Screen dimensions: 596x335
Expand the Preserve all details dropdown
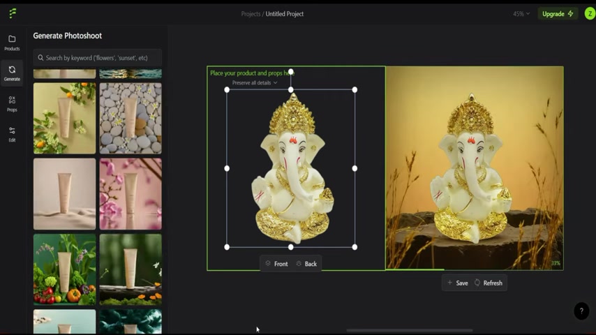pyautogui.click(x=255, y=82)
